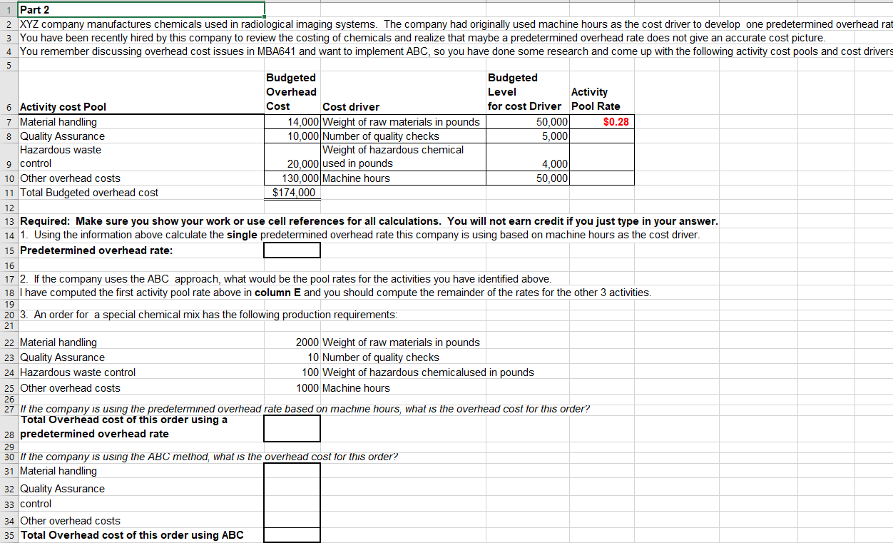Select the Quality Assurance pool rate cell
The width and height of the screenshot is (893, 543).
(x=602, y=136)
